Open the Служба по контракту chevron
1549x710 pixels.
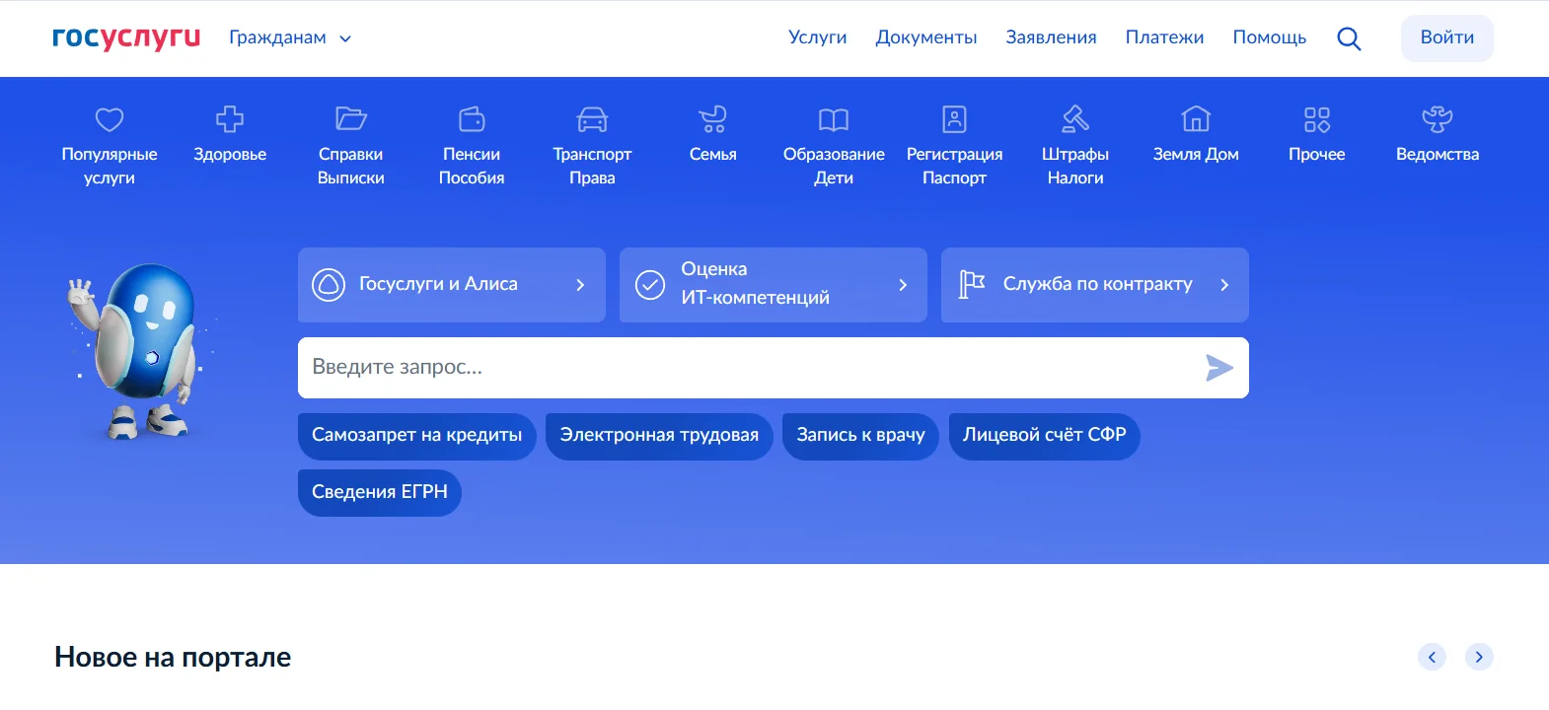[x=1224, y=285]
